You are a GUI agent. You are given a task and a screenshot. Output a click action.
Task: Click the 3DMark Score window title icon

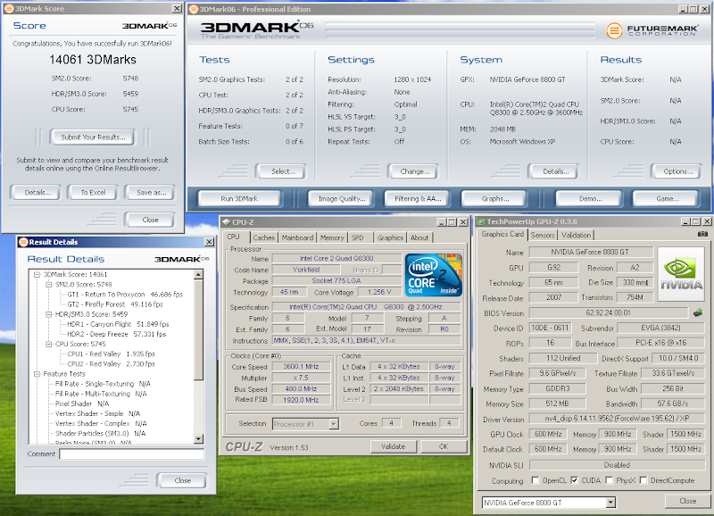[x=9, y=8]
